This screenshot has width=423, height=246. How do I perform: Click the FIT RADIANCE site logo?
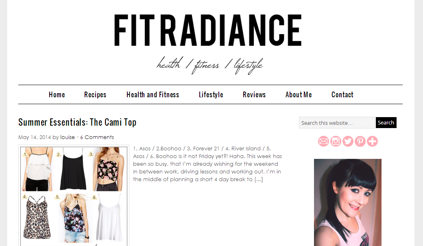(208, 31)
